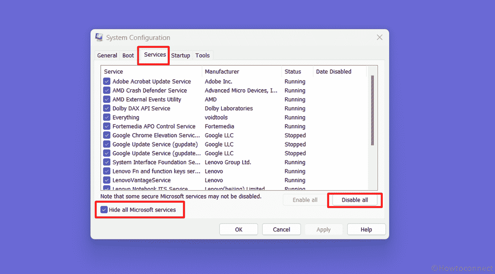
Task: Toggle Fortemedia APO Control Service checkbox
Action: pos(107,126)
